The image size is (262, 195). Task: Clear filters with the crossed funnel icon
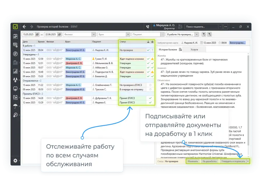(209, 34)
